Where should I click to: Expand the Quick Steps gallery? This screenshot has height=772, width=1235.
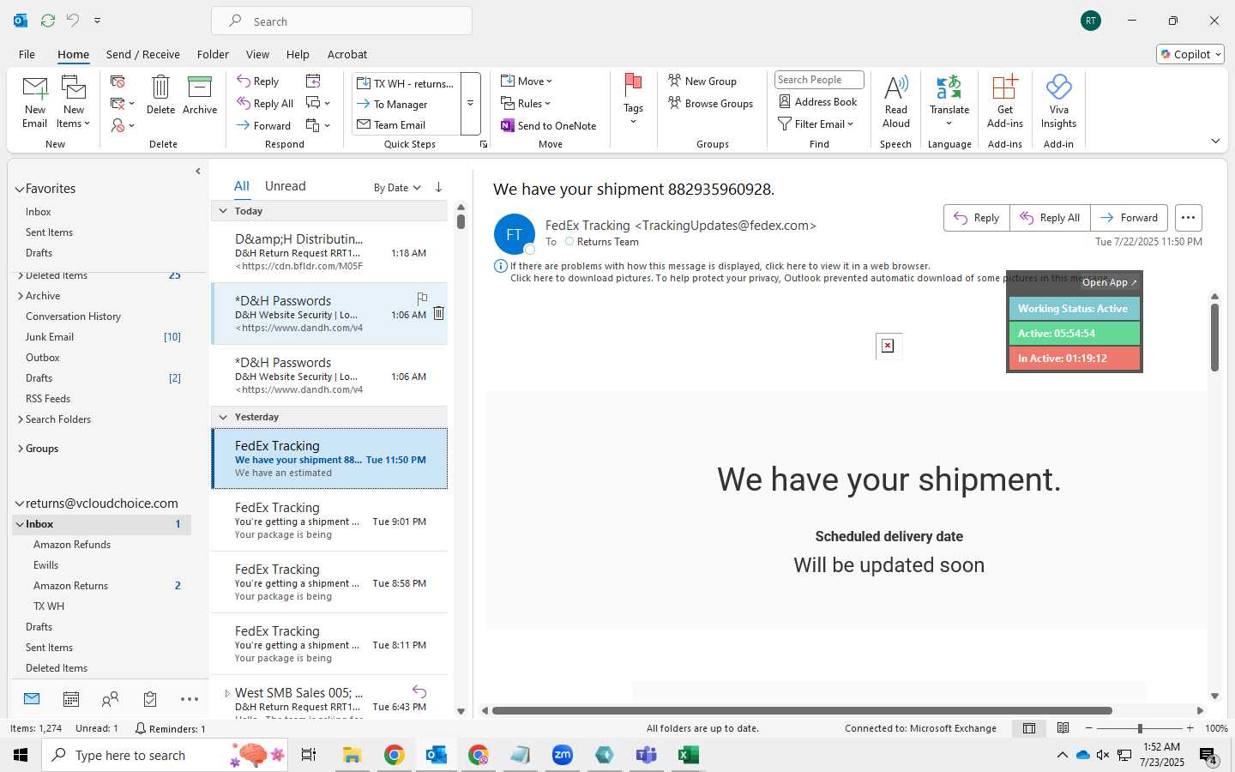coord(470,104)
